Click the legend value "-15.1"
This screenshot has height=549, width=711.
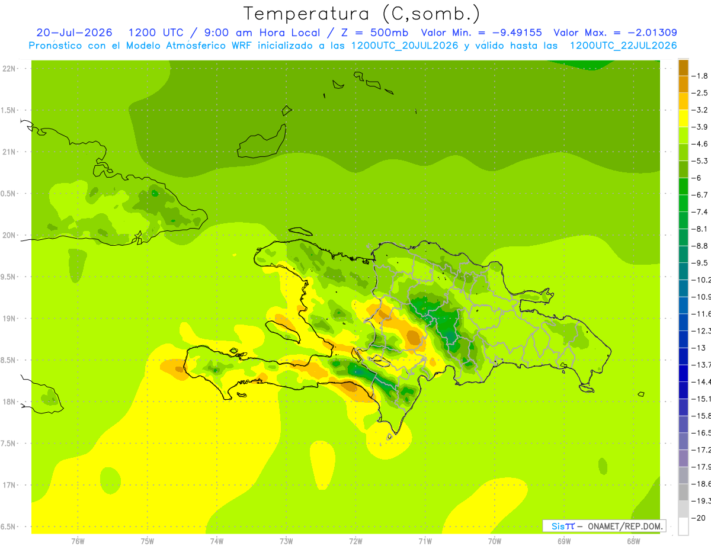click(x=701, y=399)
